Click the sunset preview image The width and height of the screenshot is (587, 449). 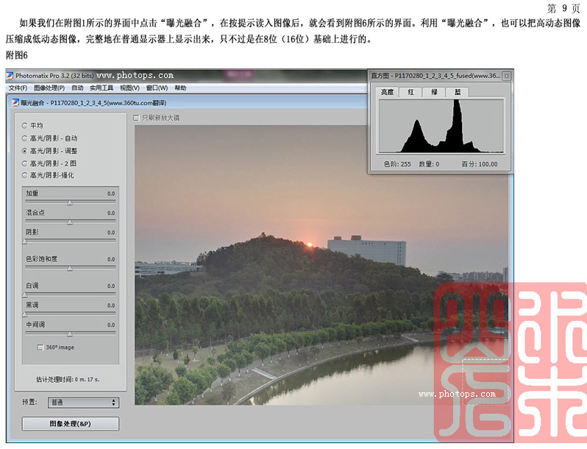pos(321,265)
